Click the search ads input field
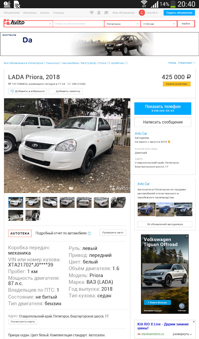This screenshot has width=199, height=339. point(78,24)
